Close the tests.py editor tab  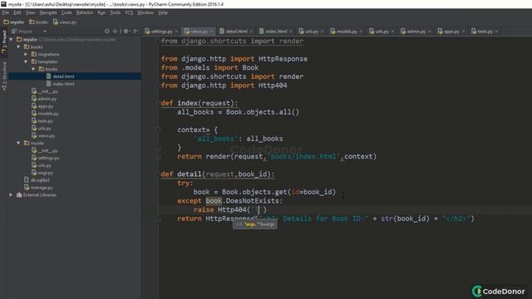pyautogui.click(x=496, y=32)
